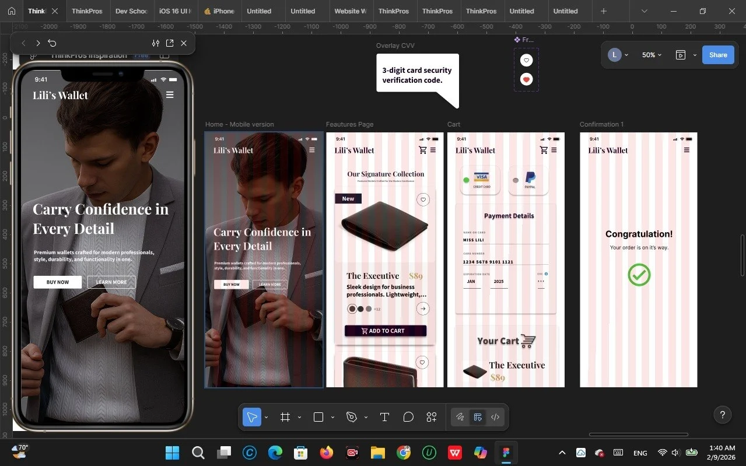Viewport: 746px width, 466px height.
Task: Switch to the Dev Schoo tab
Action: [x=131, y=11]
